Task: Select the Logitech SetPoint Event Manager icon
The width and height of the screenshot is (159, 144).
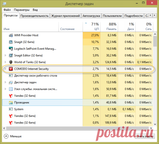Action: (x=11, y=49)
